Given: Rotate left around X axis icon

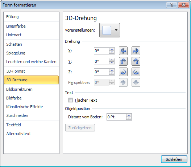Looking at the screenshot, I should coord(123,51).
